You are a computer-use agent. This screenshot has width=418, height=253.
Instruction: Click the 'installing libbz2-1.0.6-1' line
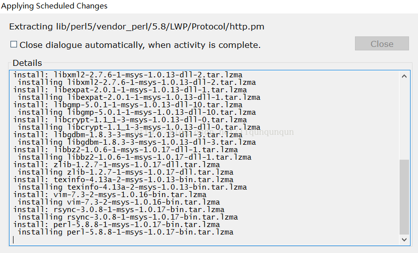point(134,157)
